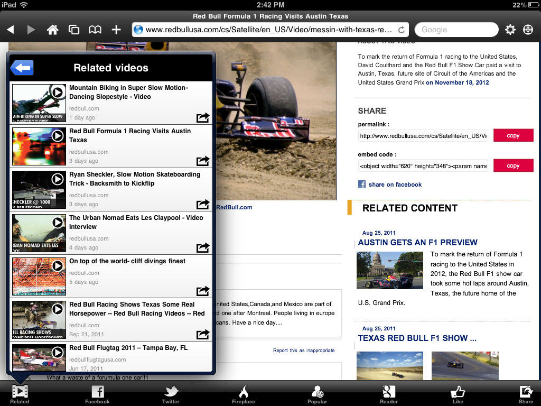Go to the home page icon
541x406 pixels.
pyautogui.click(x=52, y=30)
